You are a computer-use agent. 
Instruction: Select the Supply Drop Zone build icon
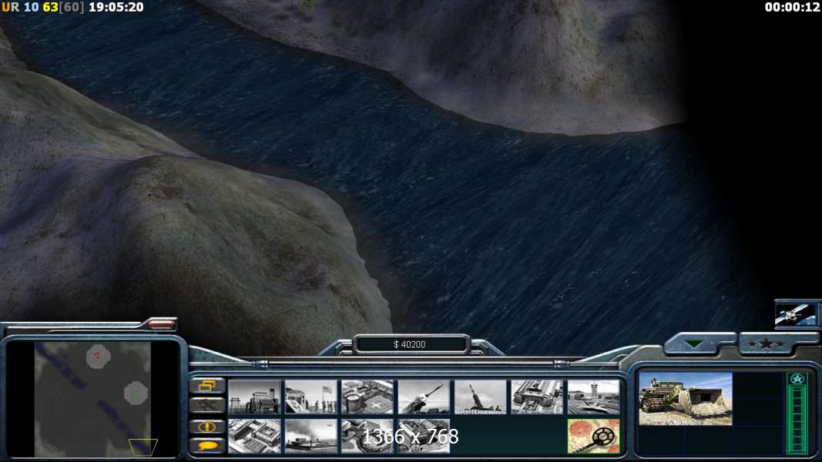tap(311, 436)
